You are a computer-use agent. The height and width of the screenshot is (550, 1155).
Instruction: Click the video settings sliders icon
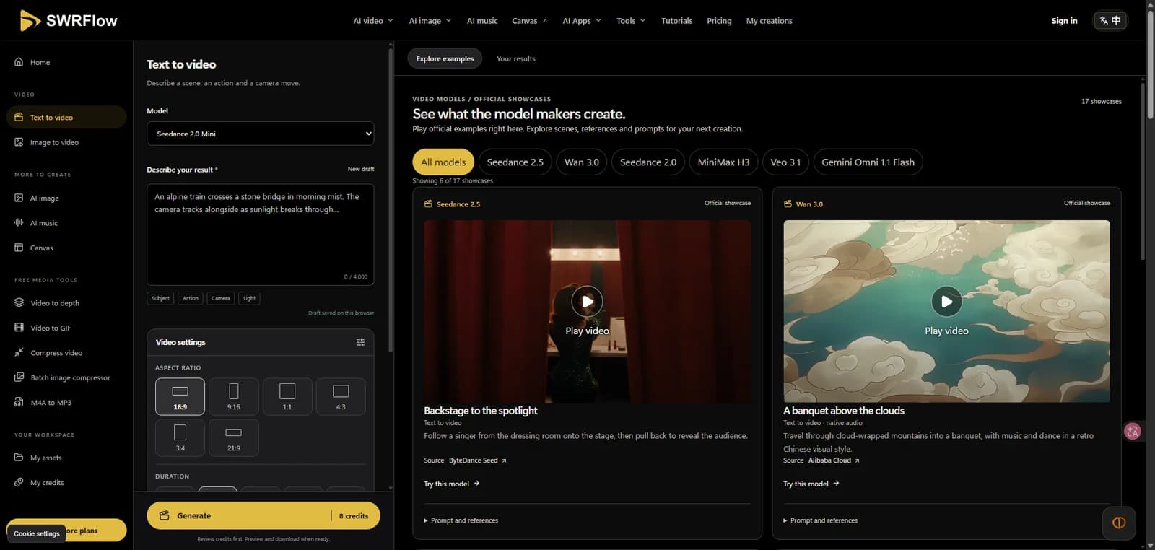point(360,342)
